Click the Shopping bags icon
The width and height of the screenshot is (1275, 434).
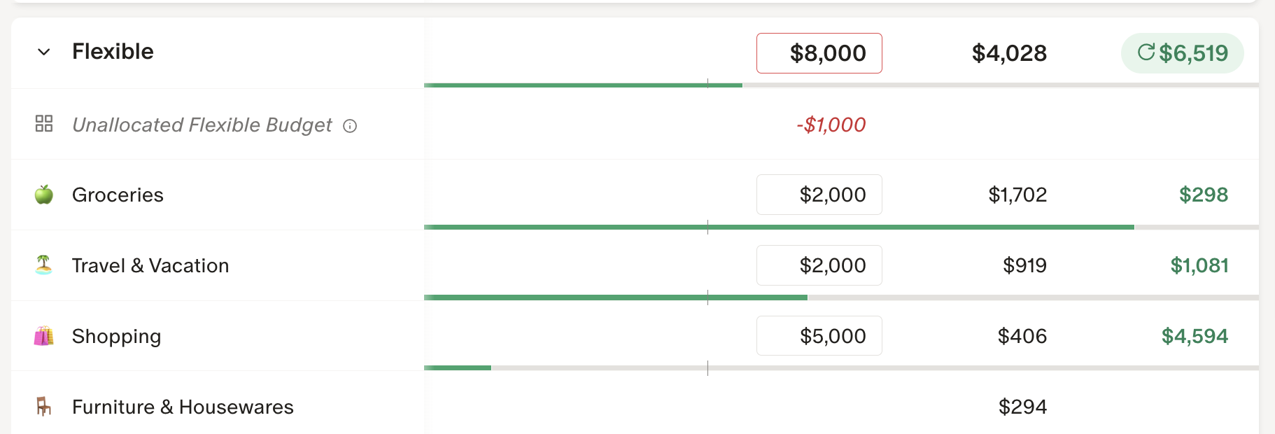coord(44,337)
